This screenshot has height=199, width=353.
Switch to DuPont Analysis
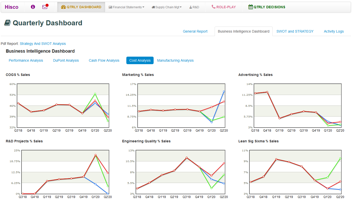66,60
